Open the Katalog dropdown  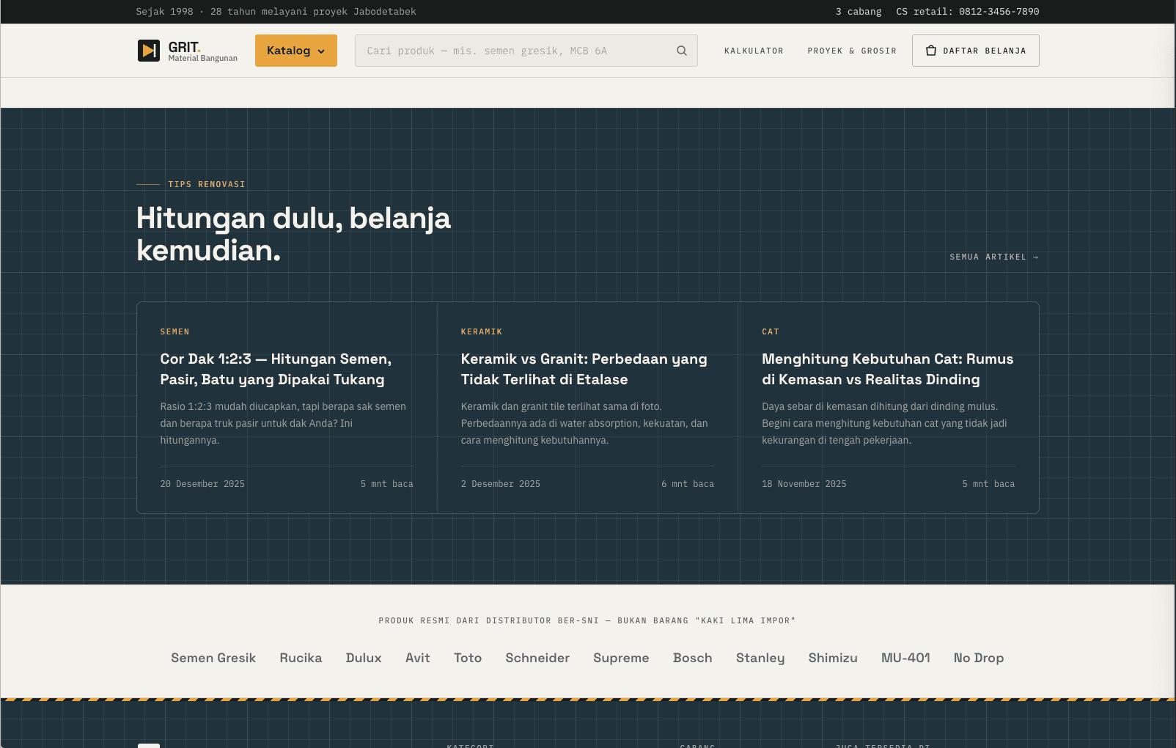pyautogui.click(x=296, y=51)
